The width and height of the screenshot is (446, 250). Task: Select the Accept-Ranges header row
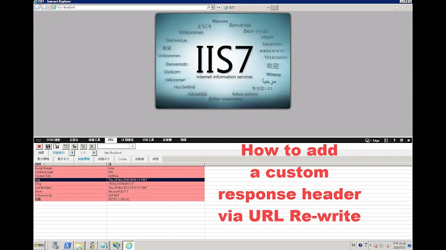pos(119,168)
